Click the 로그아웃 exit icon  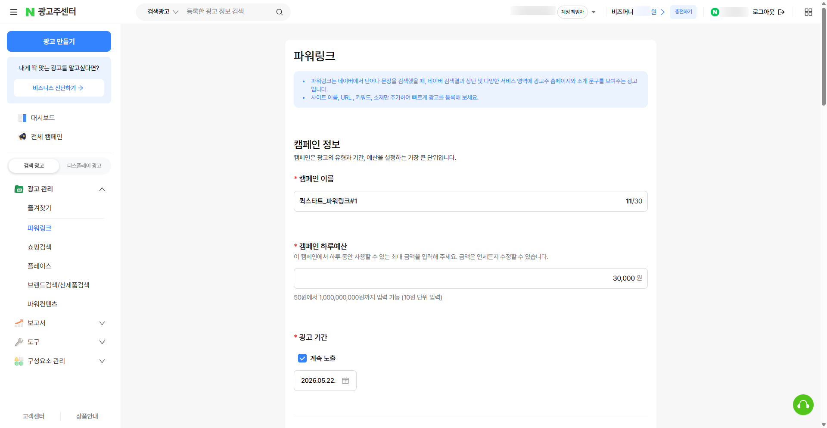pyautogui.click(x=781, y=12)
